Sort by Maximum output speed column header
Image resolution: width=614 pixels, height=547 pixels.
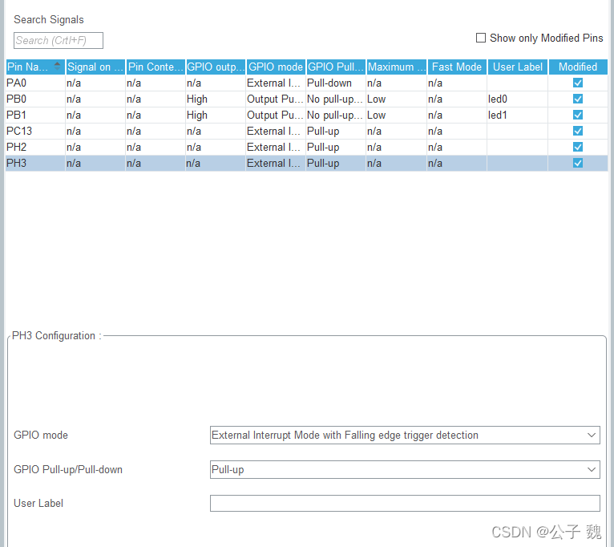pyautogui.click(x=397, y=67)
